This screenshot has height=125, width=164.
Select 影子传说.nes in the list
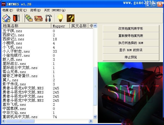(x=14, y=84)
